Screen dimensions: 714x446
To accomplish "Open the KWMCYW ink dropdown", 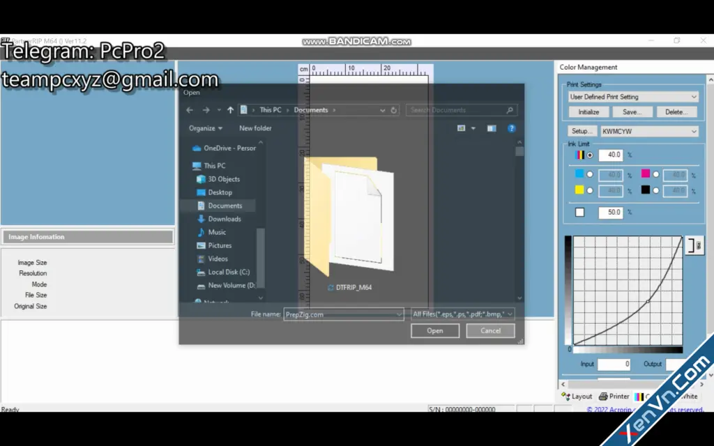I will tap(649, 131).
